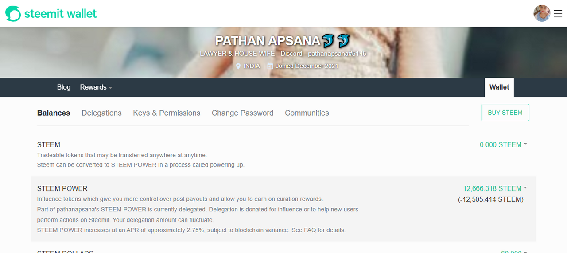The image size is (567, 253).
Task: Click the delegated (-12,505.414 STEEM) amount
Action: [491, 199]
